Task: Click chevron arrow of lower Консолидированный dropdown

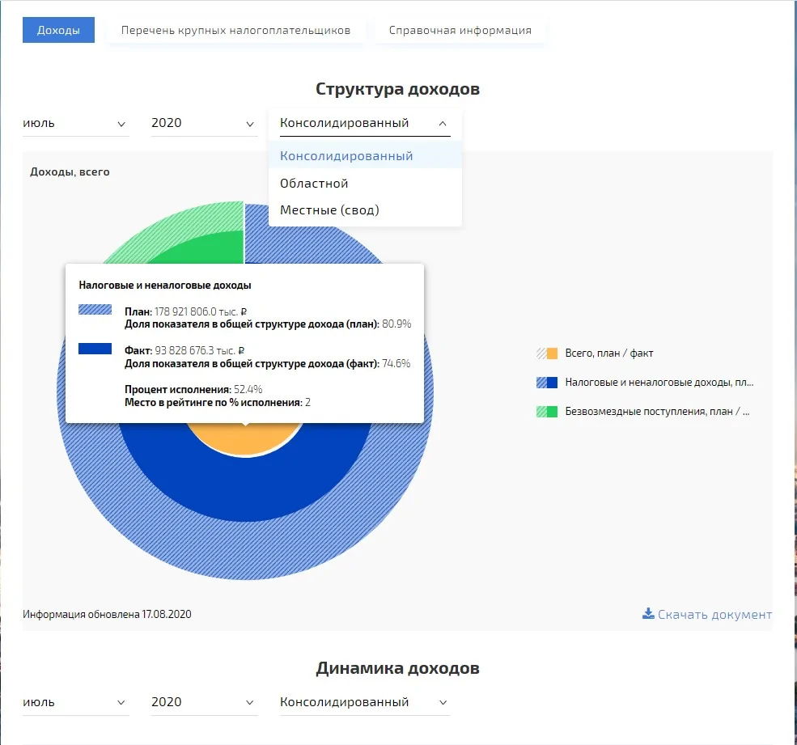Action: pyautogui.click(x=443, y=702)
